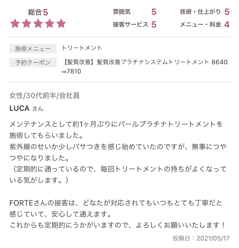239x248 pixels.
Task: Click the メニュー・料金 rating label
Action: (200, 25)
